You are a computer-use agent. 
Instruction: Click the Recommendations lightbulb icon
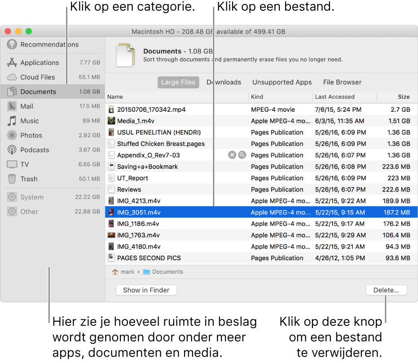(12, 44)
